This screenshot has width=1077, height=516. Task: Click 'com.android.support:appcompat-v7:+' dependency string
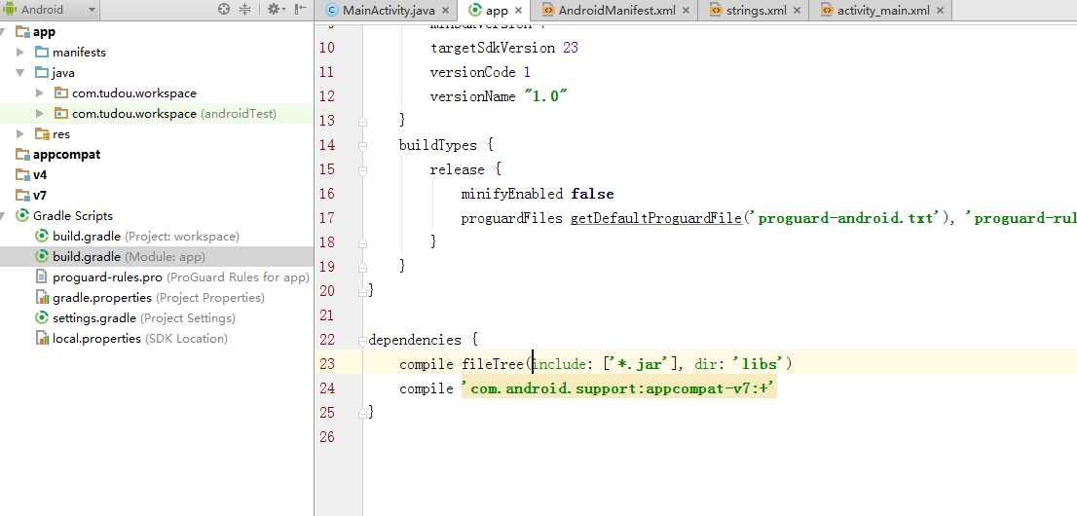coord(619,388)
